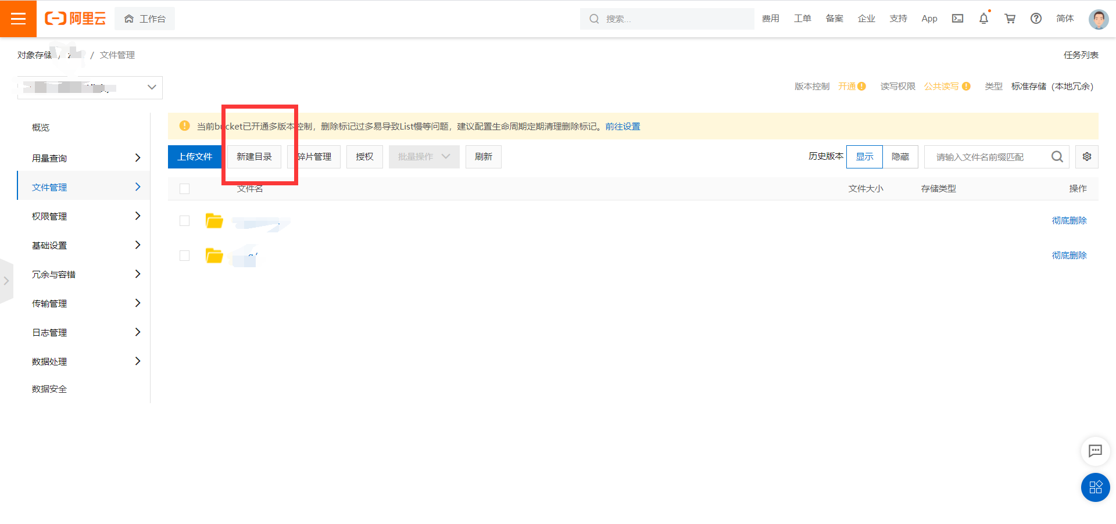Image resolution: width=1116 pixels, height=524 pixels.
Task: Click your account avatar
Action: pos(1099,19)
